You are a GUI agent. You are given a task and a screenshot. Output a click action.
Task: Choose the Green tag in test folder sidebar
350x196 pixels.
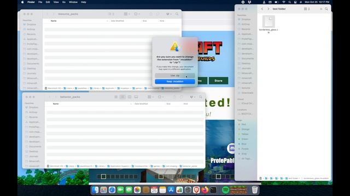(244, 139)
